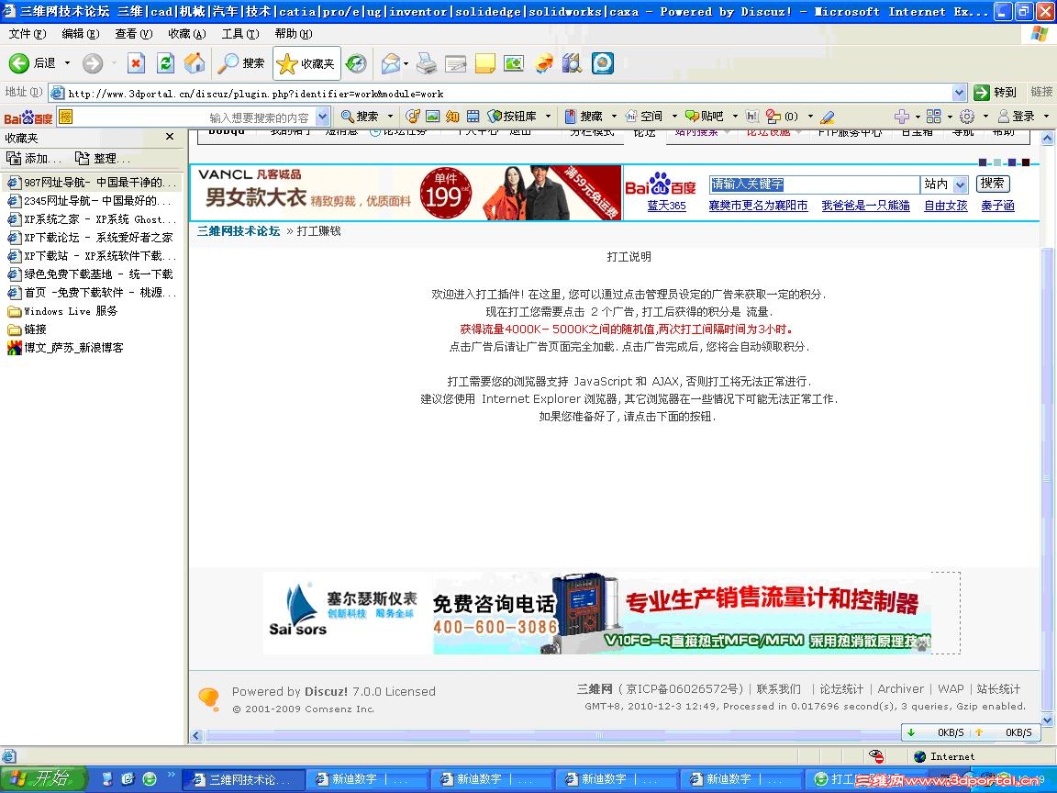Open favorite 绿色免费下载基地
Image resolution: width=1057 pixels, height=793 pixels.
(x=90, y=274)
